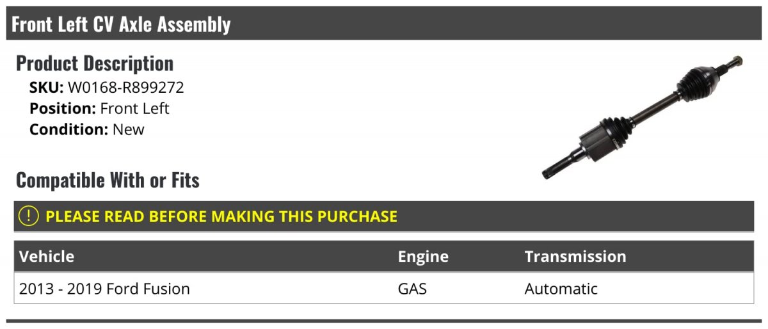Click the Compatible With or Fits heading
768x329 pixels.
coord(108,180)
